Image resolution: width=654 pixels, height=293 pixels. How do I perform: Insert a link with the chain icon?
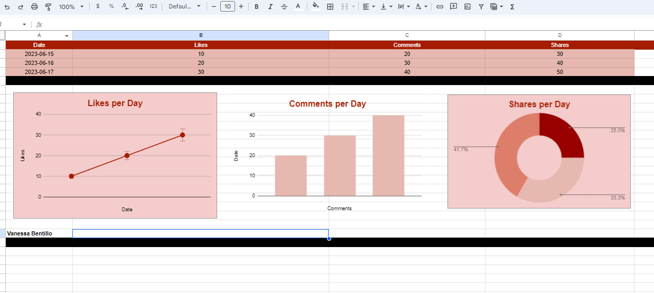pyautogui.click(x=440, y=7)
